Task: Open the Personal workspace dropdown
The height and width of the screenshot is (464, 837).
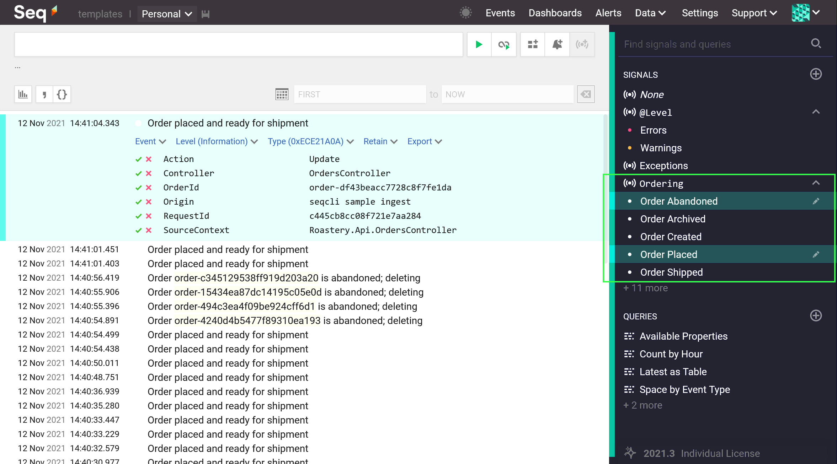Action: 167,14
